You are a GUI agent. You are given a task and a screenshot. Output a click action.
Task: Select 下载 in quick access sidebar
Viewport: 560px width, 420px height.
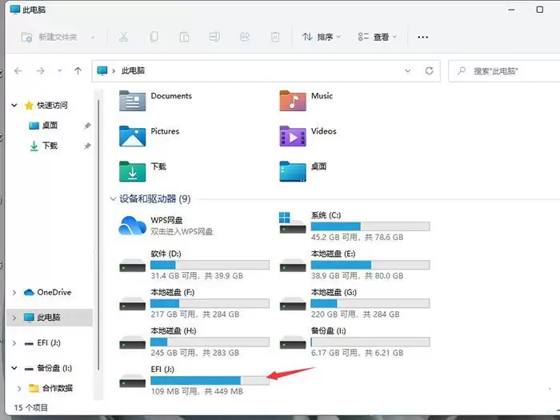coord(50,146)
